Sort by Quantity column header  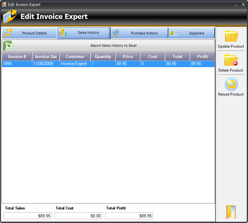(x=103, y=56)
